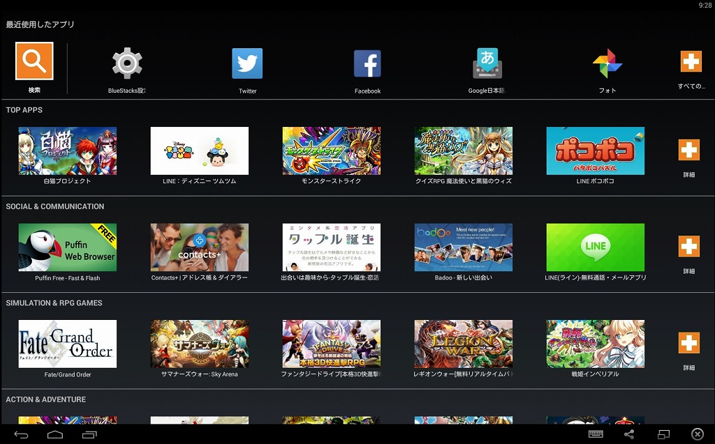The width and height of the screenshot is (715, 444).
Task: Open the Fate/Grand Order thumbnail
Action: coord(68,344)
